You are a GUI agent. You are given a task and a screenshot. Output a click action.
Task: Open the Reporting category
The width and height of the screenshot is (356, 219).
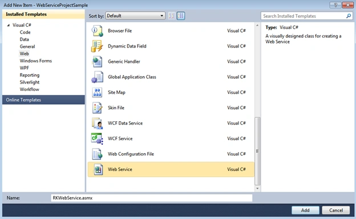pyautogui.click(x=29, y=75)
